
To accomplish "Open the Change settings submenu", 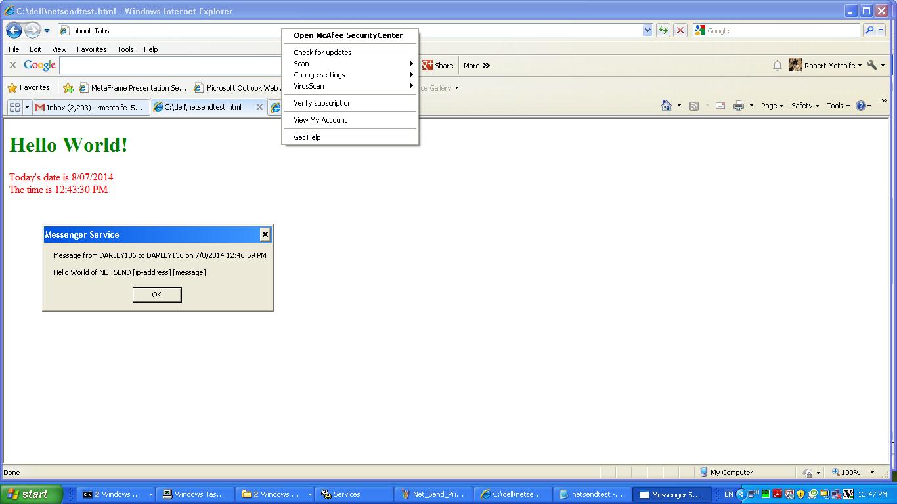I will tap(349, 75).
